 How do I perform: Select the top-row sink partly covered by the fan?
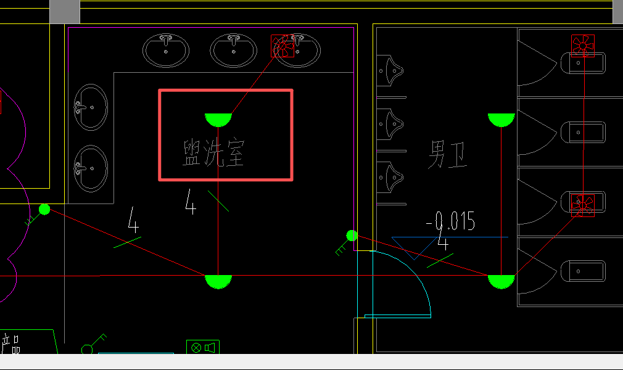(x=297, y=51)
